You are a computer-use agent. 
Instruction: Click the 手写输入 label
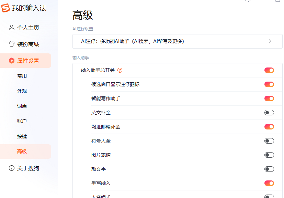point(101,183)
